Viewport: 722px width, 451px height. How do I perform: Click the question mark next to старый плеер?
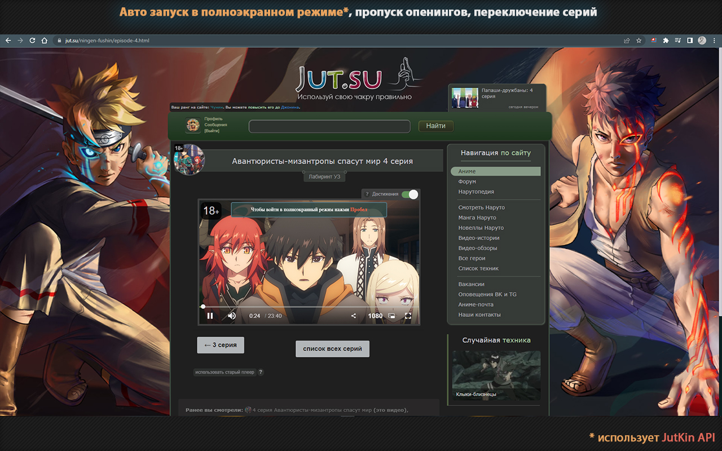click(261, 372)
